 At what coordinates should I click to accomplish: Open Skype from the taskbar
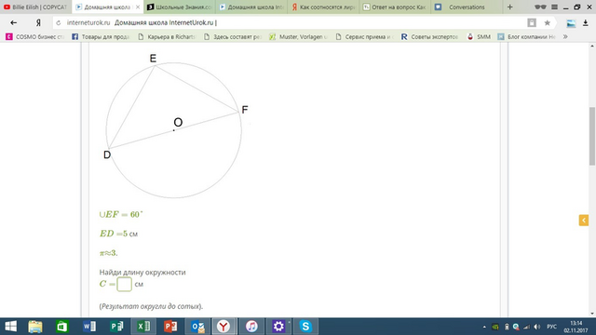click(x=305, y=327)
